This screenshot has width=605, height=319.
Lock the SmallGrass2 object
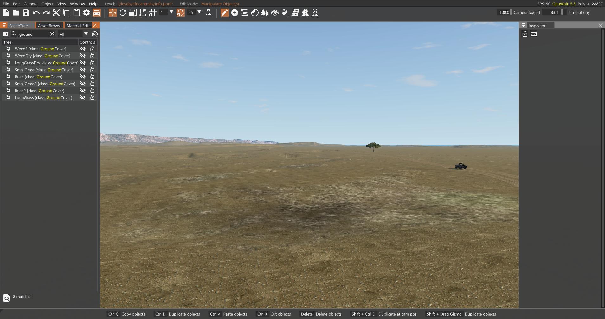pyautogui.click(x=92, y=84)
